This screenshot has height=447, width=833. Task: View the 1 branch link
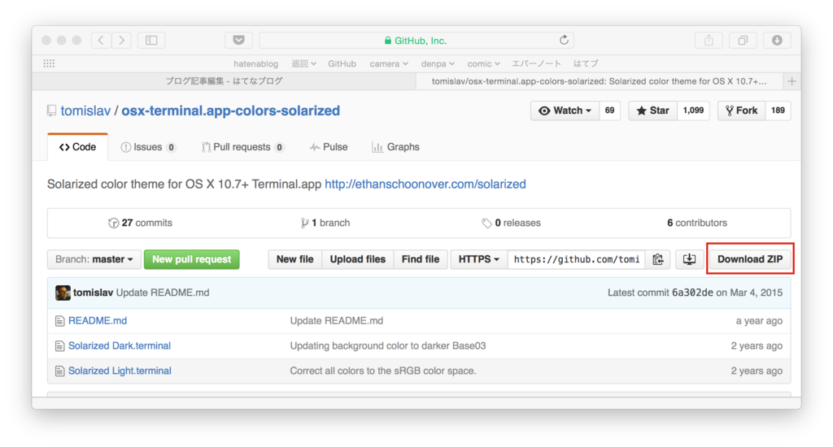pyautogui.click(x=325, y=223)
